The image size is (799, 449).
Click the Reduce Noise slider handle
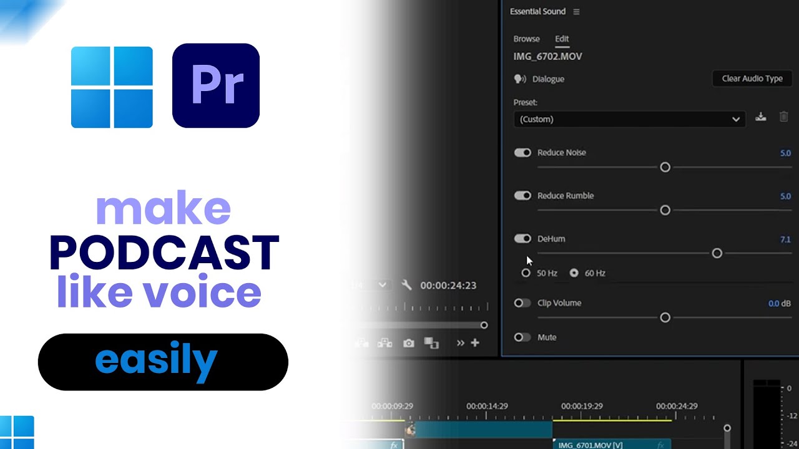click(x=665, y=167)
